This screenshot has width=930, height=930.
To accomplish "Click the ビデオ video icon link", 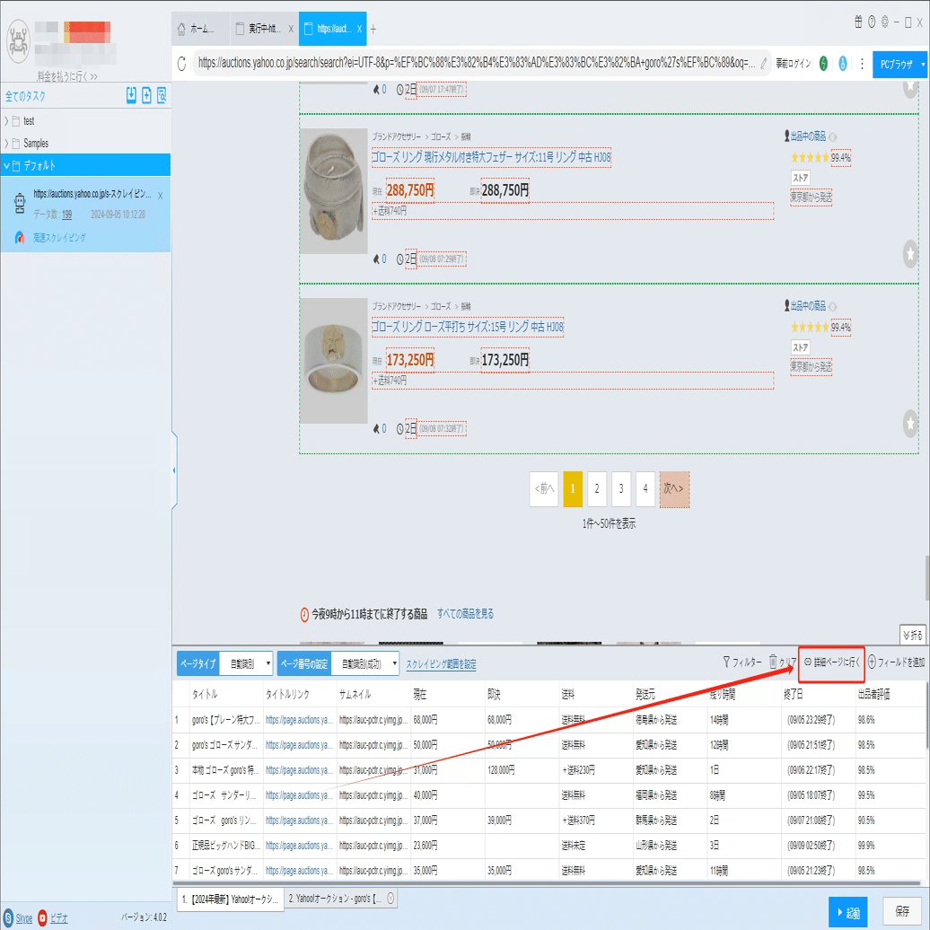I will (43, 917).
